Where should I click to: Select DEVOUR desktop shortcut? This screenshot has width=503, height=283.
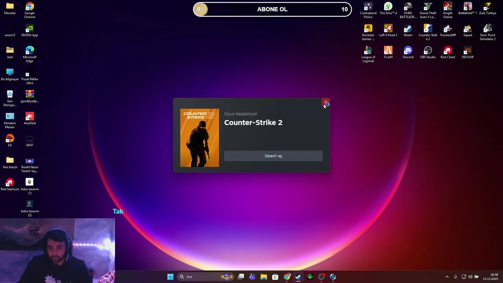point(468,53)
